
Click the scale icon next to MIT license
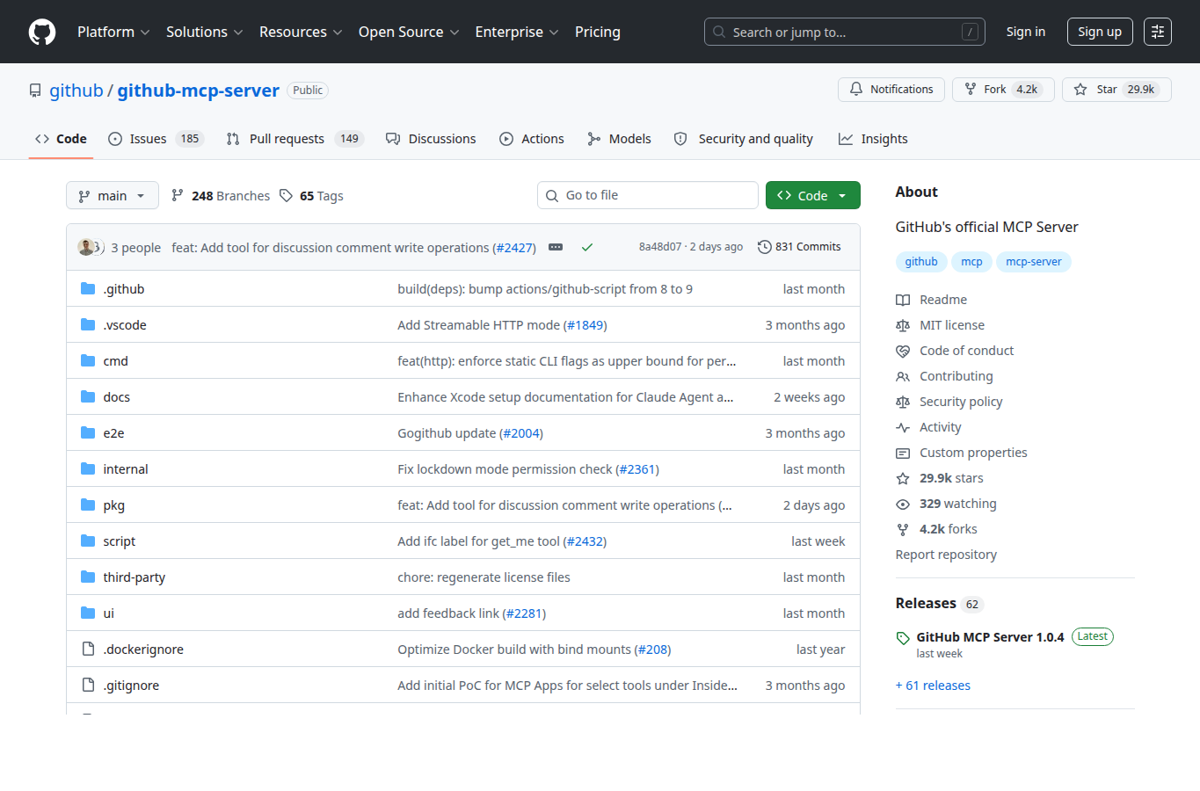(x=903, y=325)
